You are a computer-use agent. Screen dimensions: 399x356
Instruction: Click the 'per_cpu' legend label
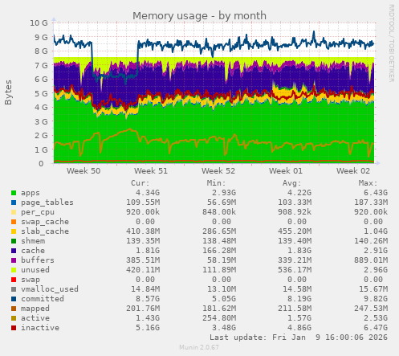pyautogui.click(x=38, y=212)
